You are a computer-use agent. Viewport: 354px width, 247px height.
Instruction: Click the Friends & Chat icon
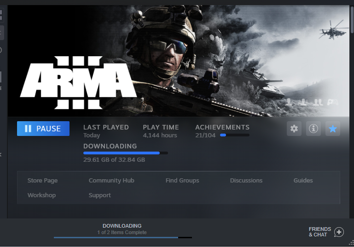339,232
